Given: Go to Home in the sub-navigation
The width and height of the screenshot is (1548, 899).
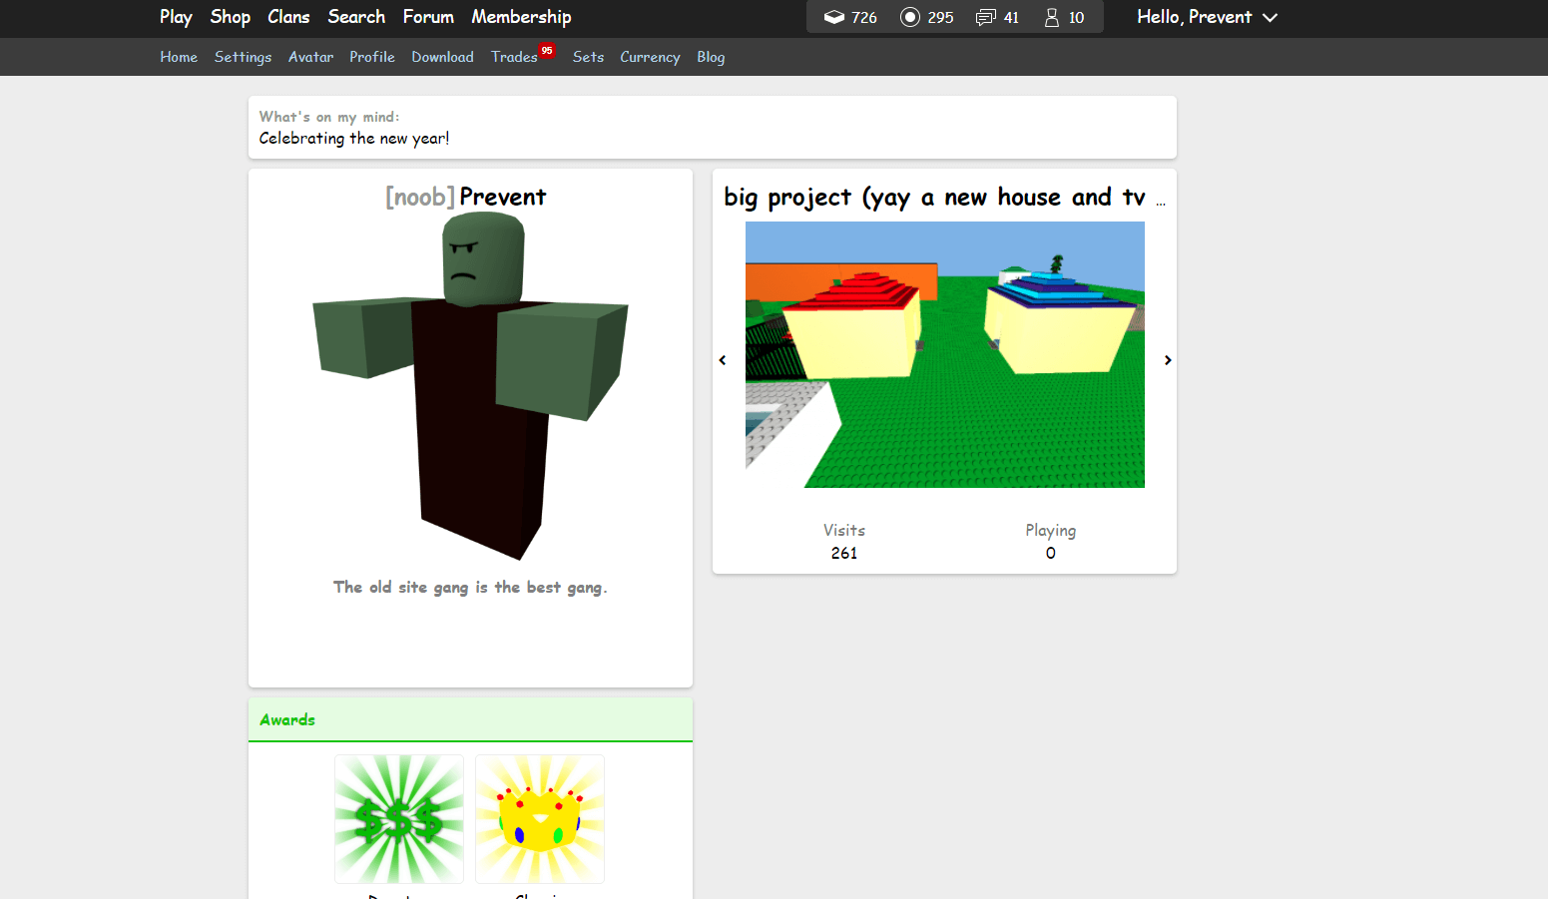Looking at the screenshot, I should point(179,57).
